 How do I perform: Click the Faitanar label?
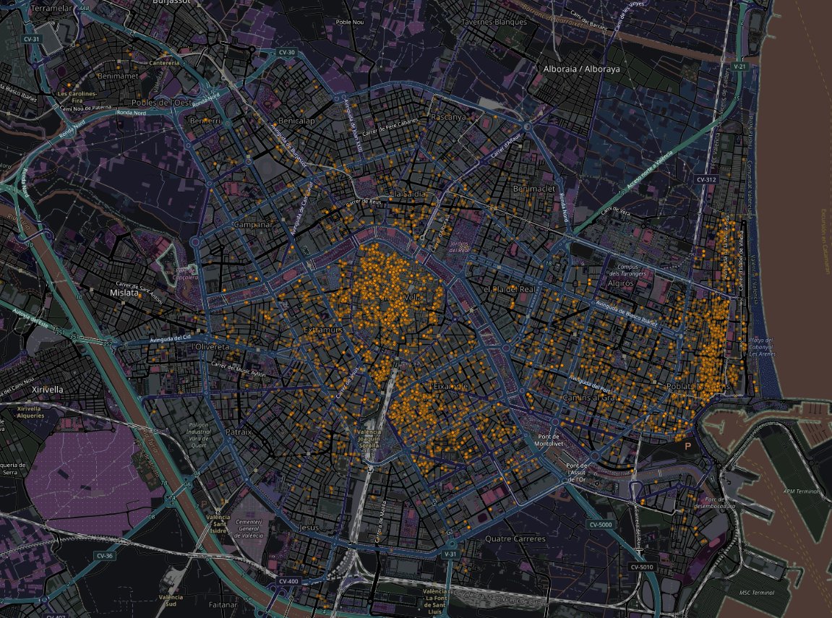click(x=223, y=605)
